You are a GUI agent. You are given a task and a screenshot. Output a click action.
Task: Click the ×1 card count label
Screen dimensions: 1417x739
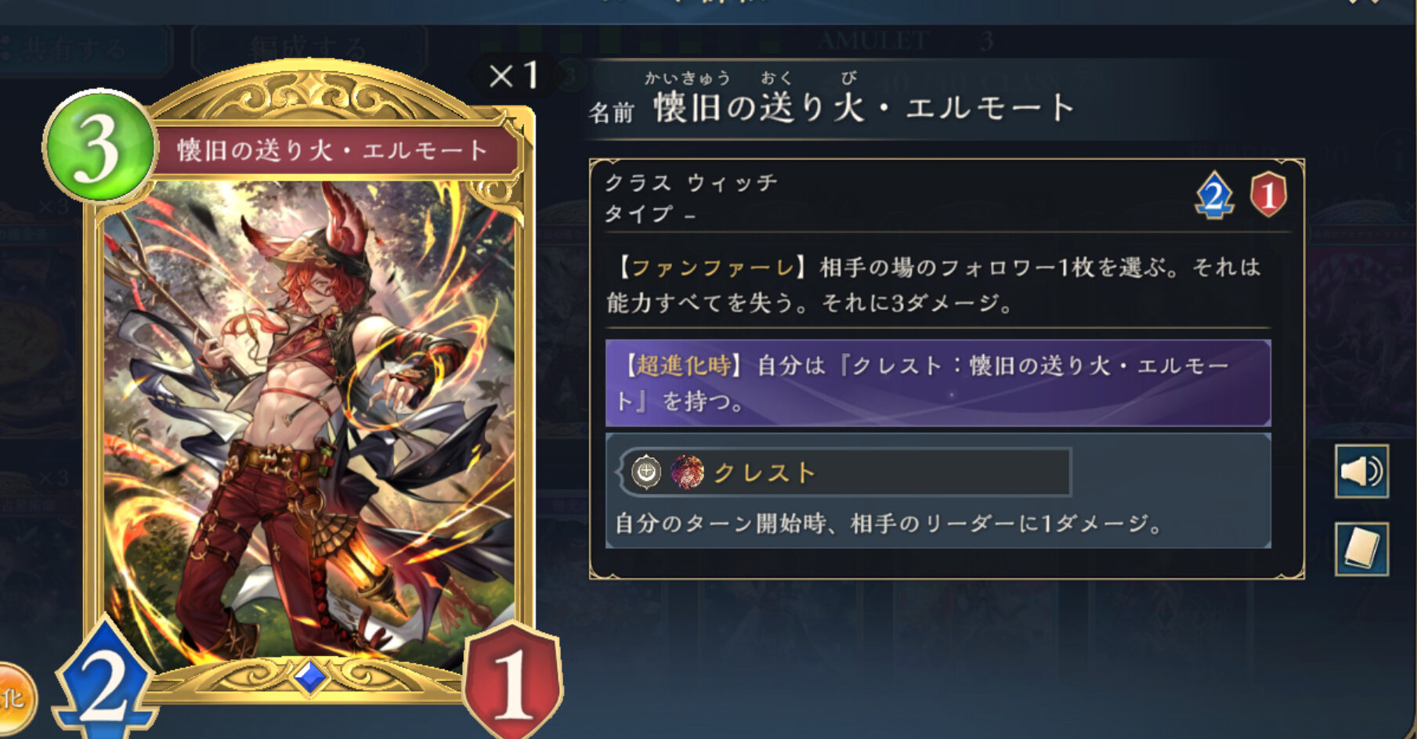tap(513, 76)
